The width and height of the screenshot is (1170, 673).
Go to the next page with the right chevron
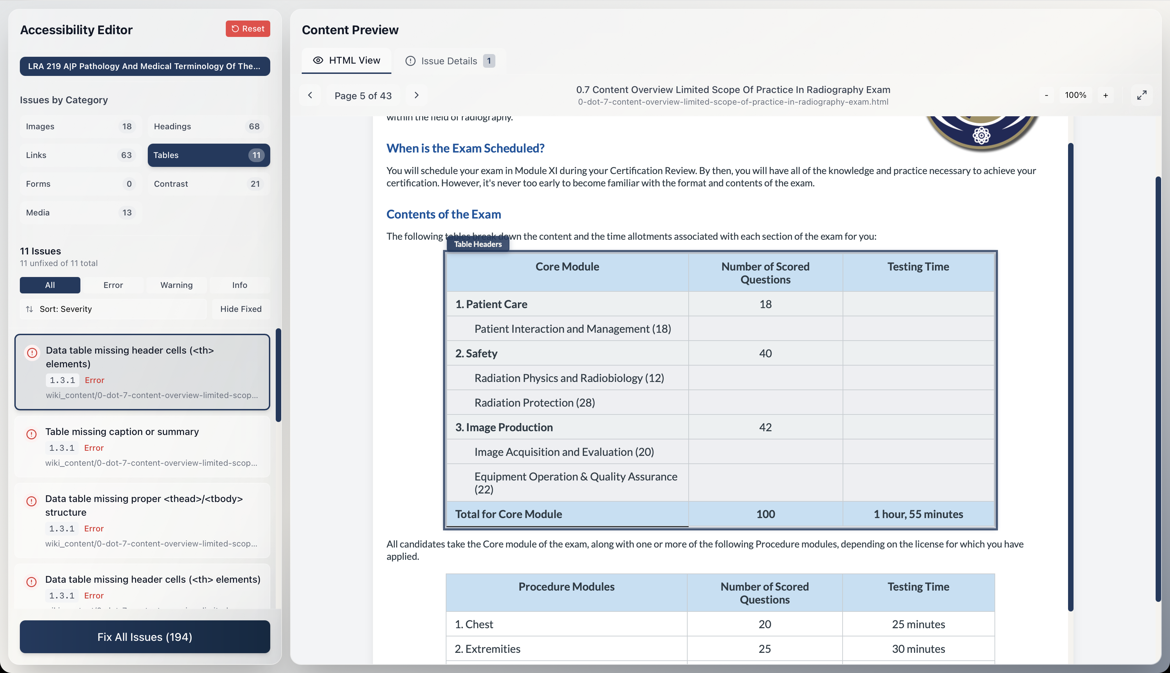tap(416, 95)
